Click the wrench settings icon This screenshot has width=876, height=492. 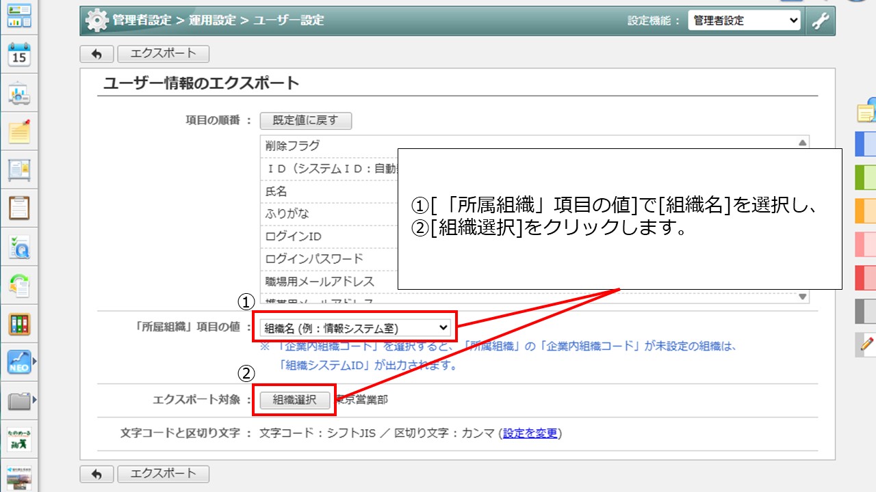820,20
